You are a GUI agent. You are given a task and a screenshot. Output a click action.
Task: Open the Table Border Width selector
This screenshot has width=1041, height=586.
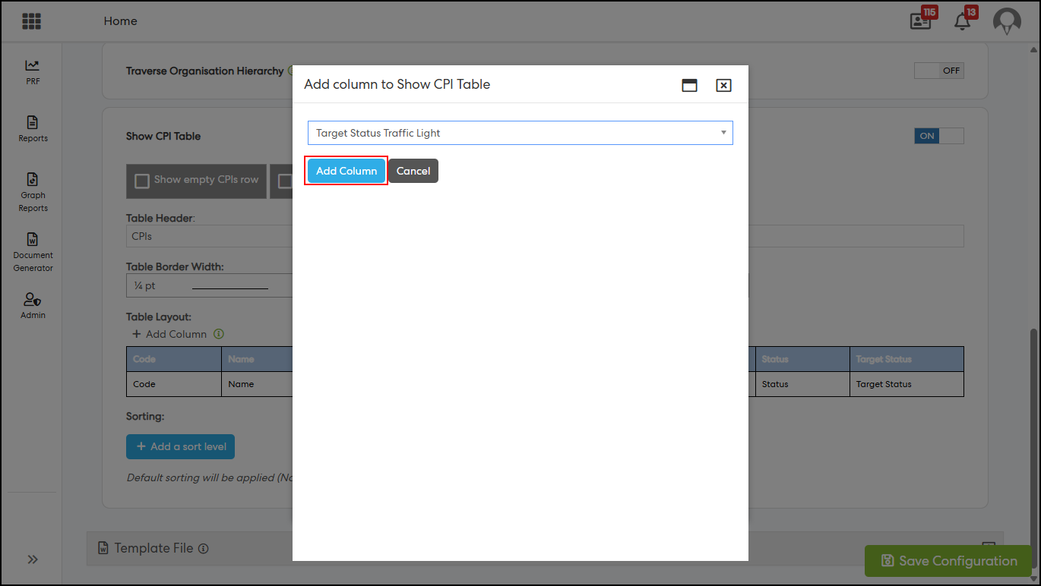[x=209, y=286]
